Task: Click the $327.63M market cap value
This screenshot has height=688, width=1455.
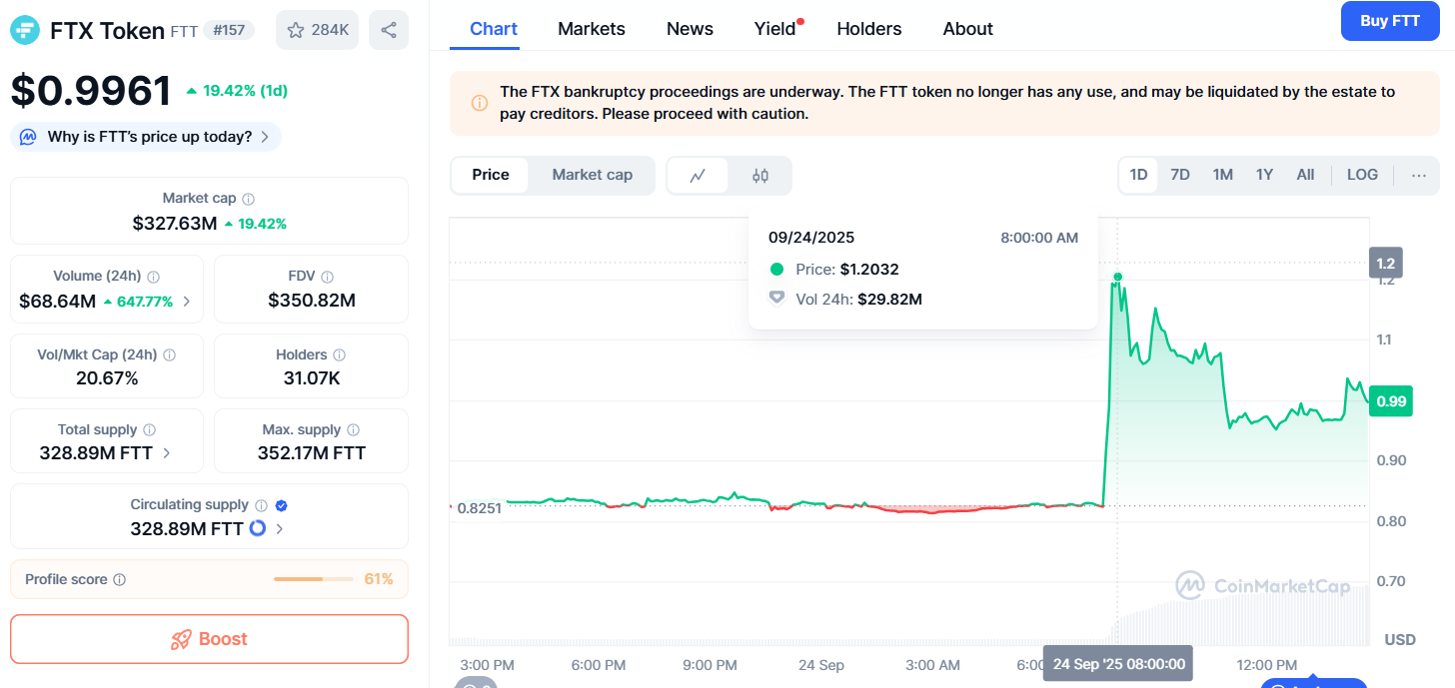Action: 175,224
